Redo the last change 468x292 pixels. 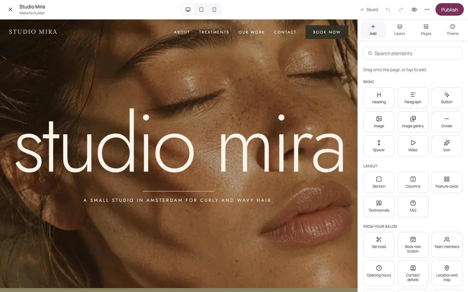tap(401, 10)
